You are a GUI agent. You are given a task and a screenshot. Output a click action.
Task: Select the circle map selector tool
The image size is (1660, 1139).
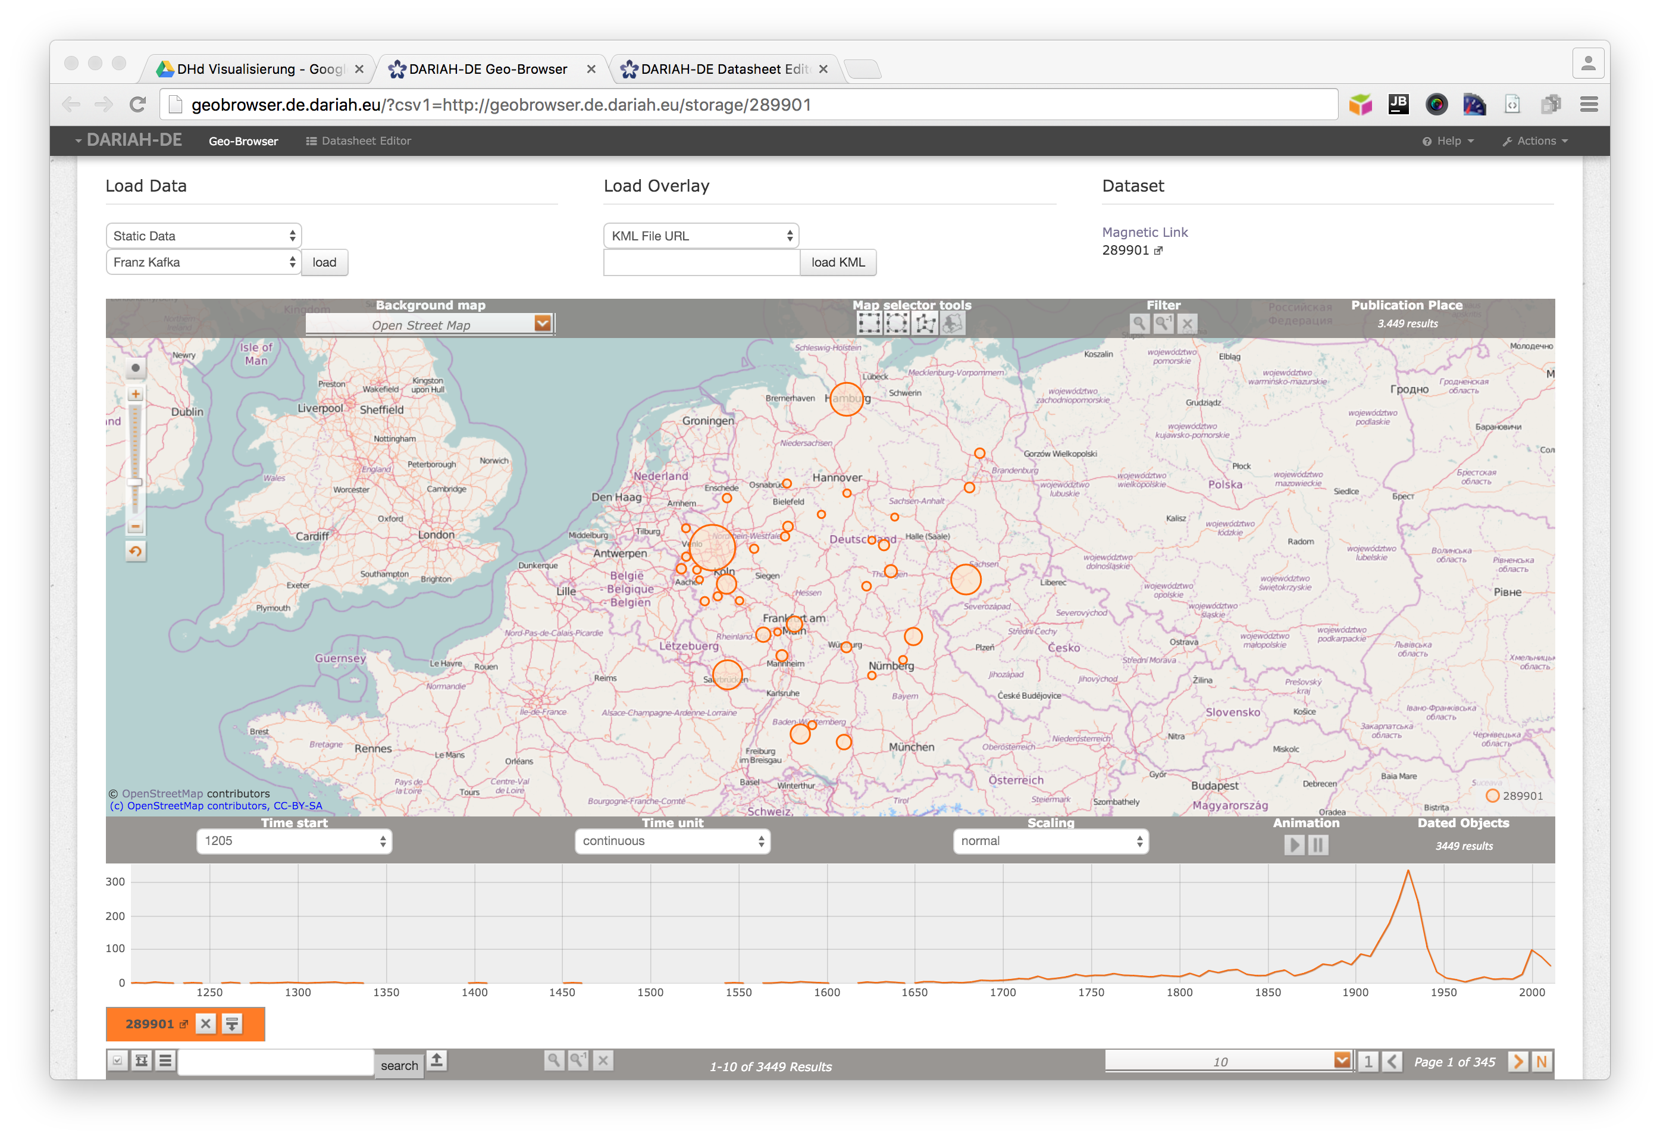tap(897, 324)
